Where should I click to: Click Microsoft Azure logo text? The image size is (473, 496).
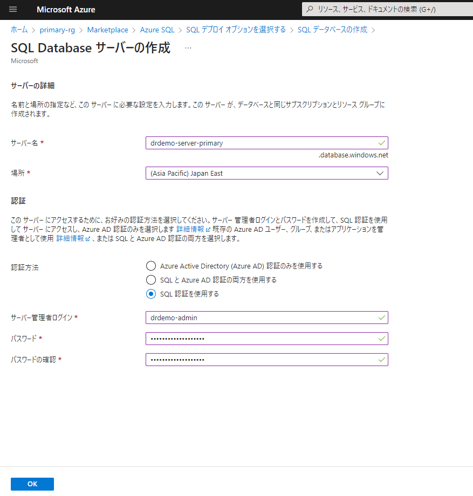[66, 10]
